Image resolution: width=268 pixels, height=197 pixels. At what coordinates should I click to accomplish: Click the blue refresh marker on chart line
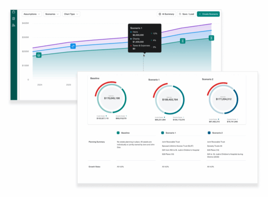(73, 46)
